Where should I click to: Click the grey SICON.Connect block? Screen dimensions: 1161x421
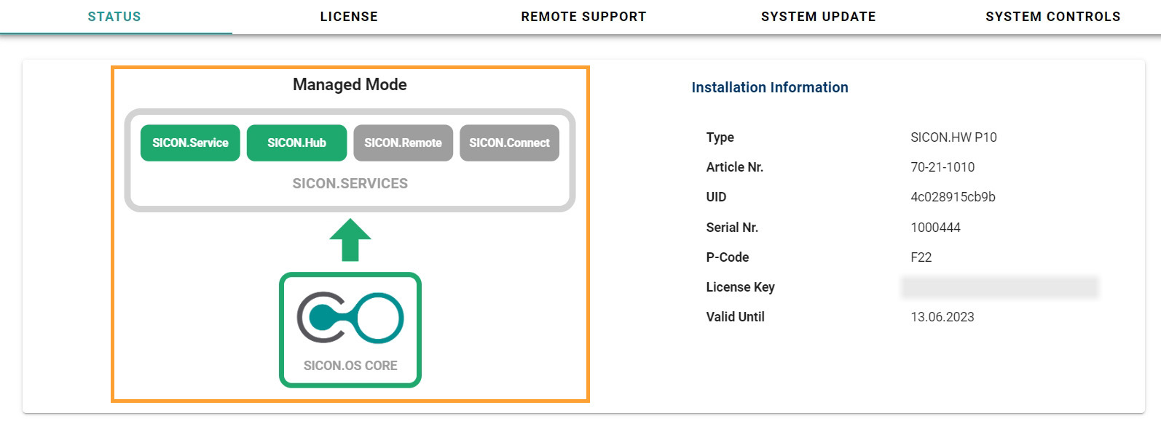pyautogui.click(x=509, y=143)
